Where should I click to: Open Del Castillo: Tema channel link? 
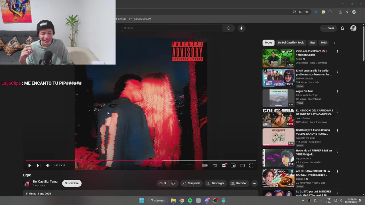coord(45,182)
